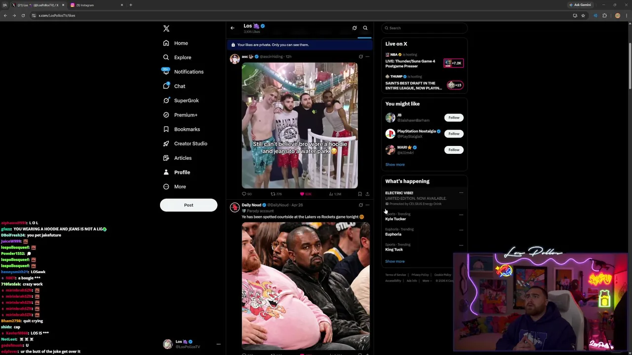632x355 pixels.
Task: Click Ask Gemini button
Action: coord(580,5)
